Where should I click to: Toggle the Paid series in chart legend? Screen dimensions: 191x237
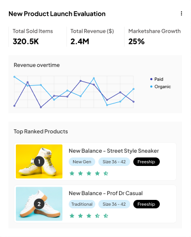click(157, 79)
